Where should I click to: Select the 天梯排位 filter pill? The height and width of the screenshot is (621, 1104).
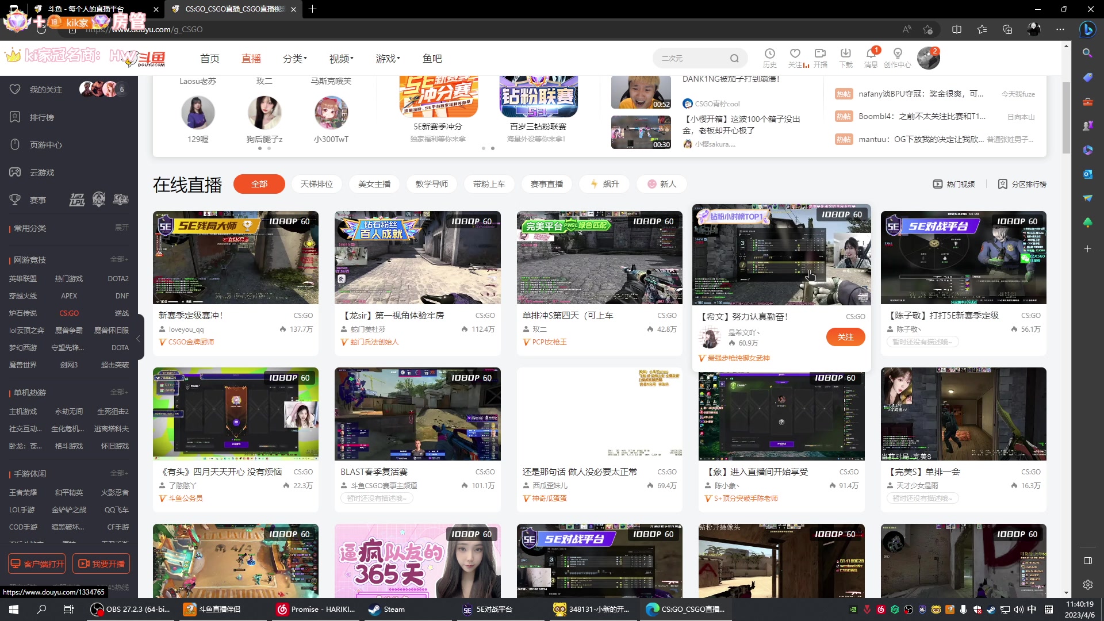tap(317, 184)
